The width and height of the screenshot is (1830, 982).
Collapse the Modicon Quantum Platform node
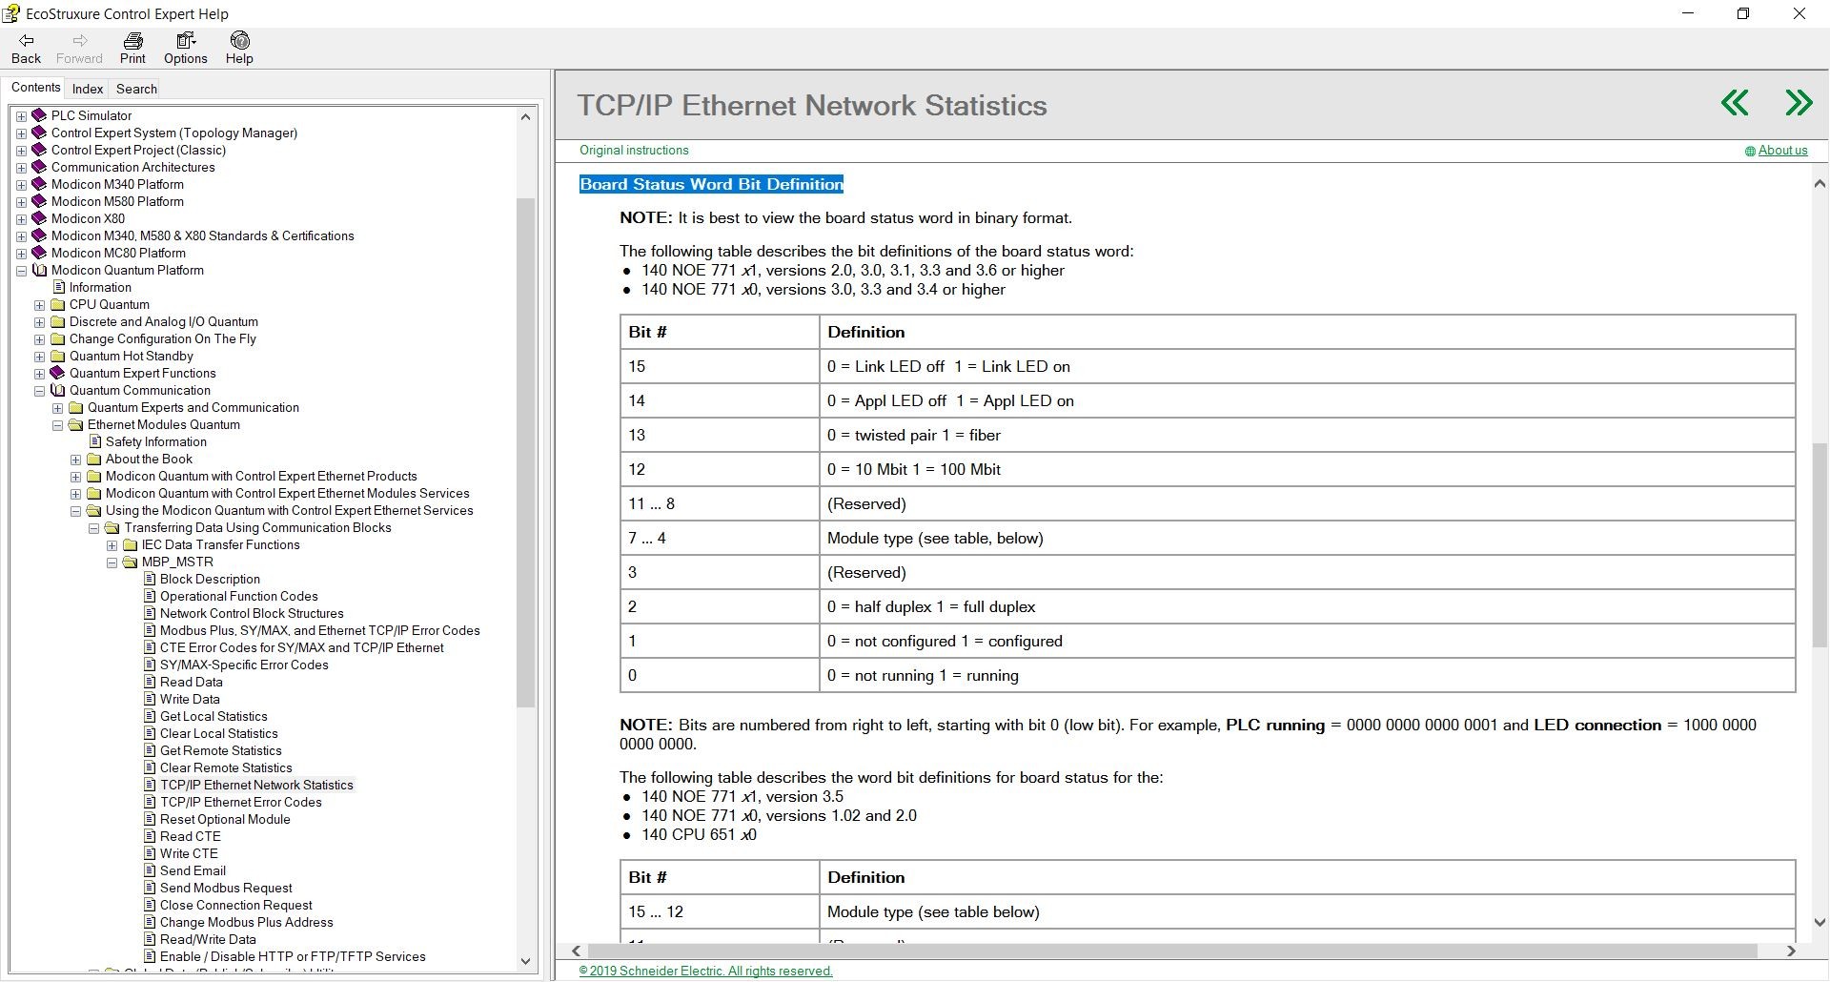(21, 271)
